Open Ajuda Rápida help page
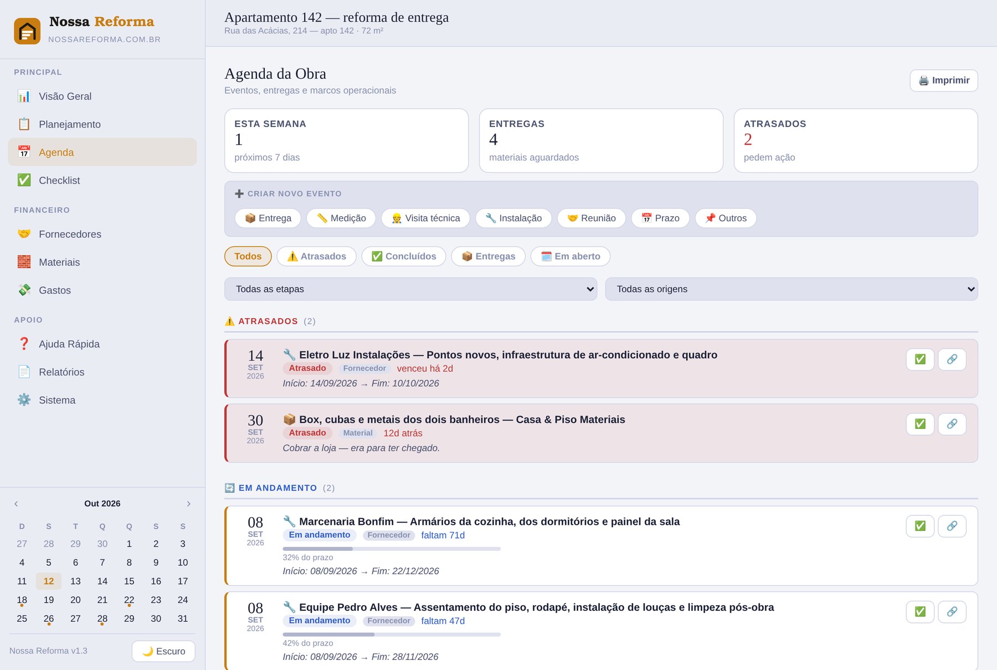 (102, 344)
